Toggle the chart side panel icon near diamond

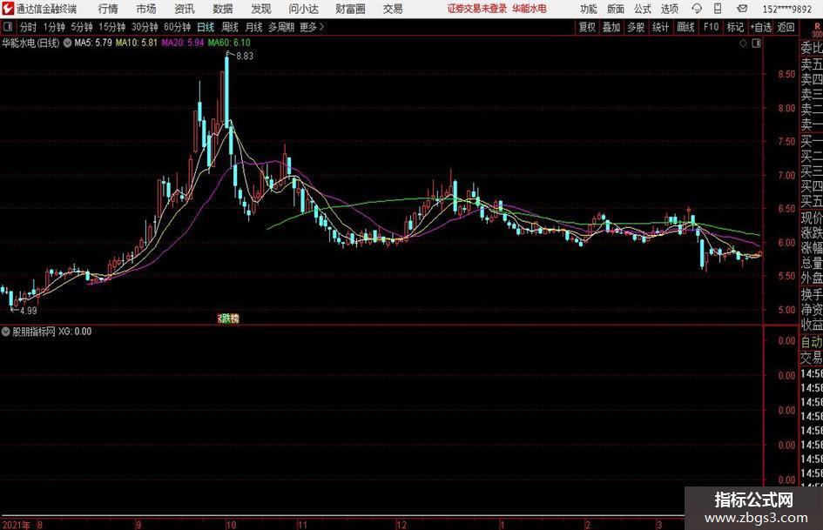(756, 44)
